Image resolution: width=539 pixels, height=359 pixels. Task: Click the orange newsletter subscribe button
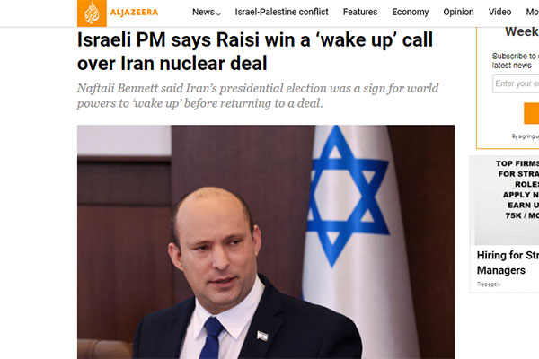(532, 113)
